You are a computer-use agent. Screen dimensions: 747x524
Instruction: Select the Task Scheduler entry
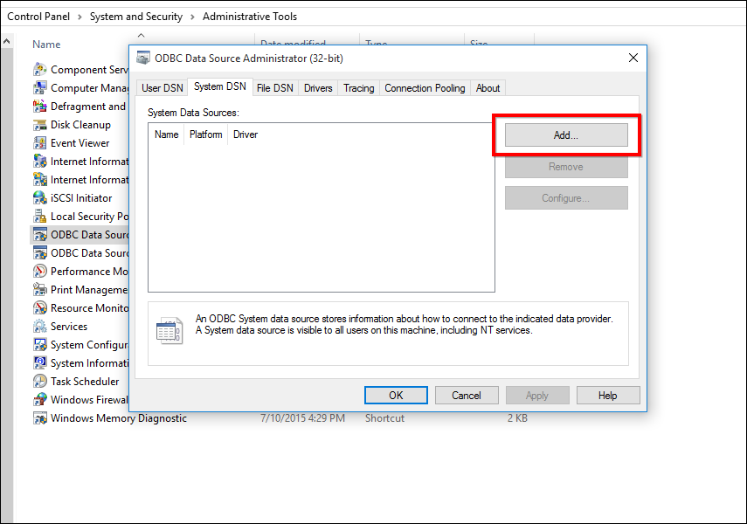tap(85, 382)
